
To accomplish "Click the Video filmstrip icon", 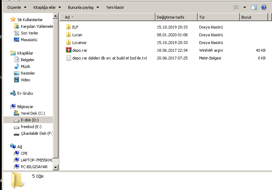I will click(17, 80).
